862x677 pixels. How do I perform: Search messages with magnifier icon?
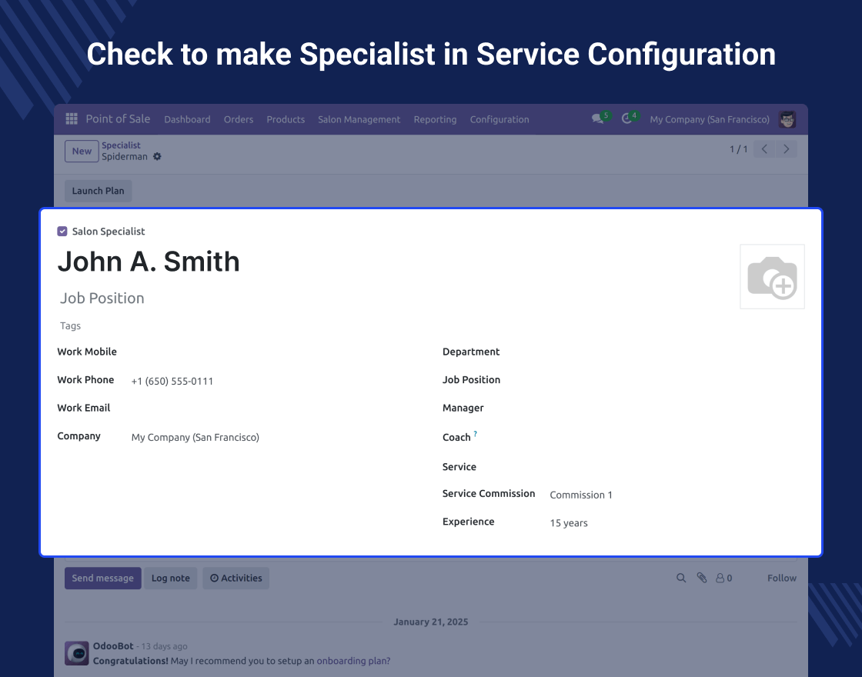click(x=681, y=578)
